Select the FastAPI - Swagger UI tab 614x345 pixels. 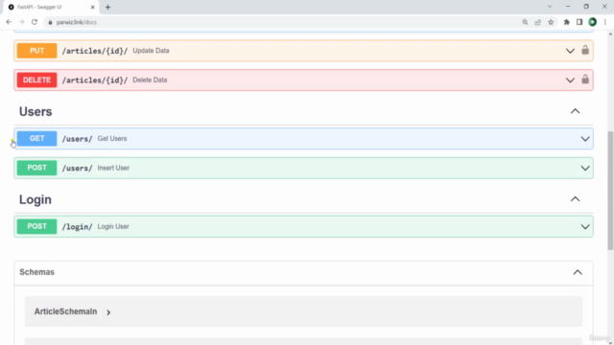(x=51, y=7)
